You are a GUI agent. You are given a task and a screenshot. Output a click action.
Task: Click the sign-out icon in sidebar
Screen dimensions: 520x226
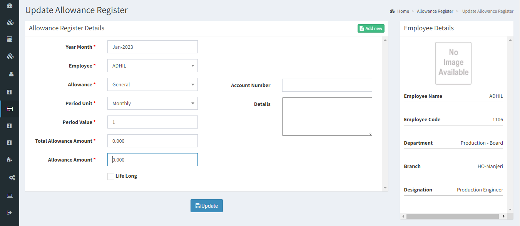10,213
